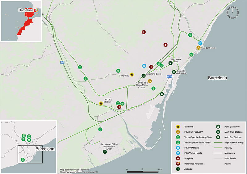Select the 'Motorways' legend entry

229,153
